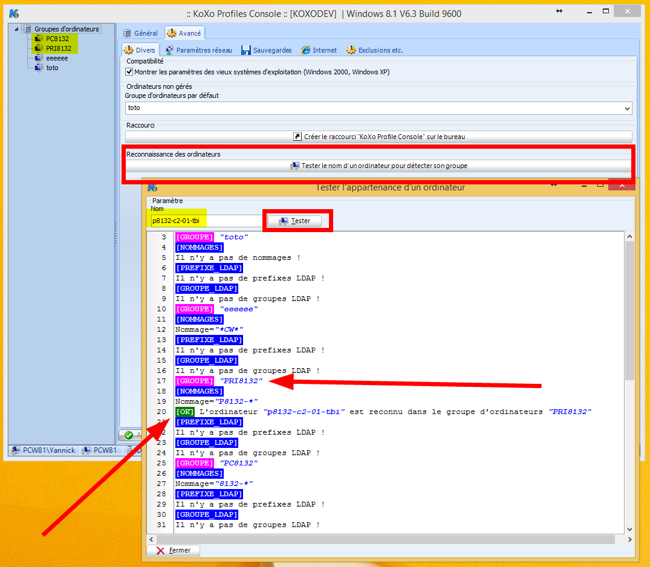Click the [GROUPE_LDAP] tag on line 30
The image size is (650, 567).
(207, 514)
